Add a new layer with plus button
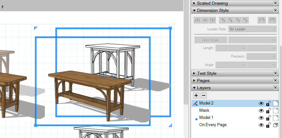Screen dimensions: 282x138 (196, 95)
